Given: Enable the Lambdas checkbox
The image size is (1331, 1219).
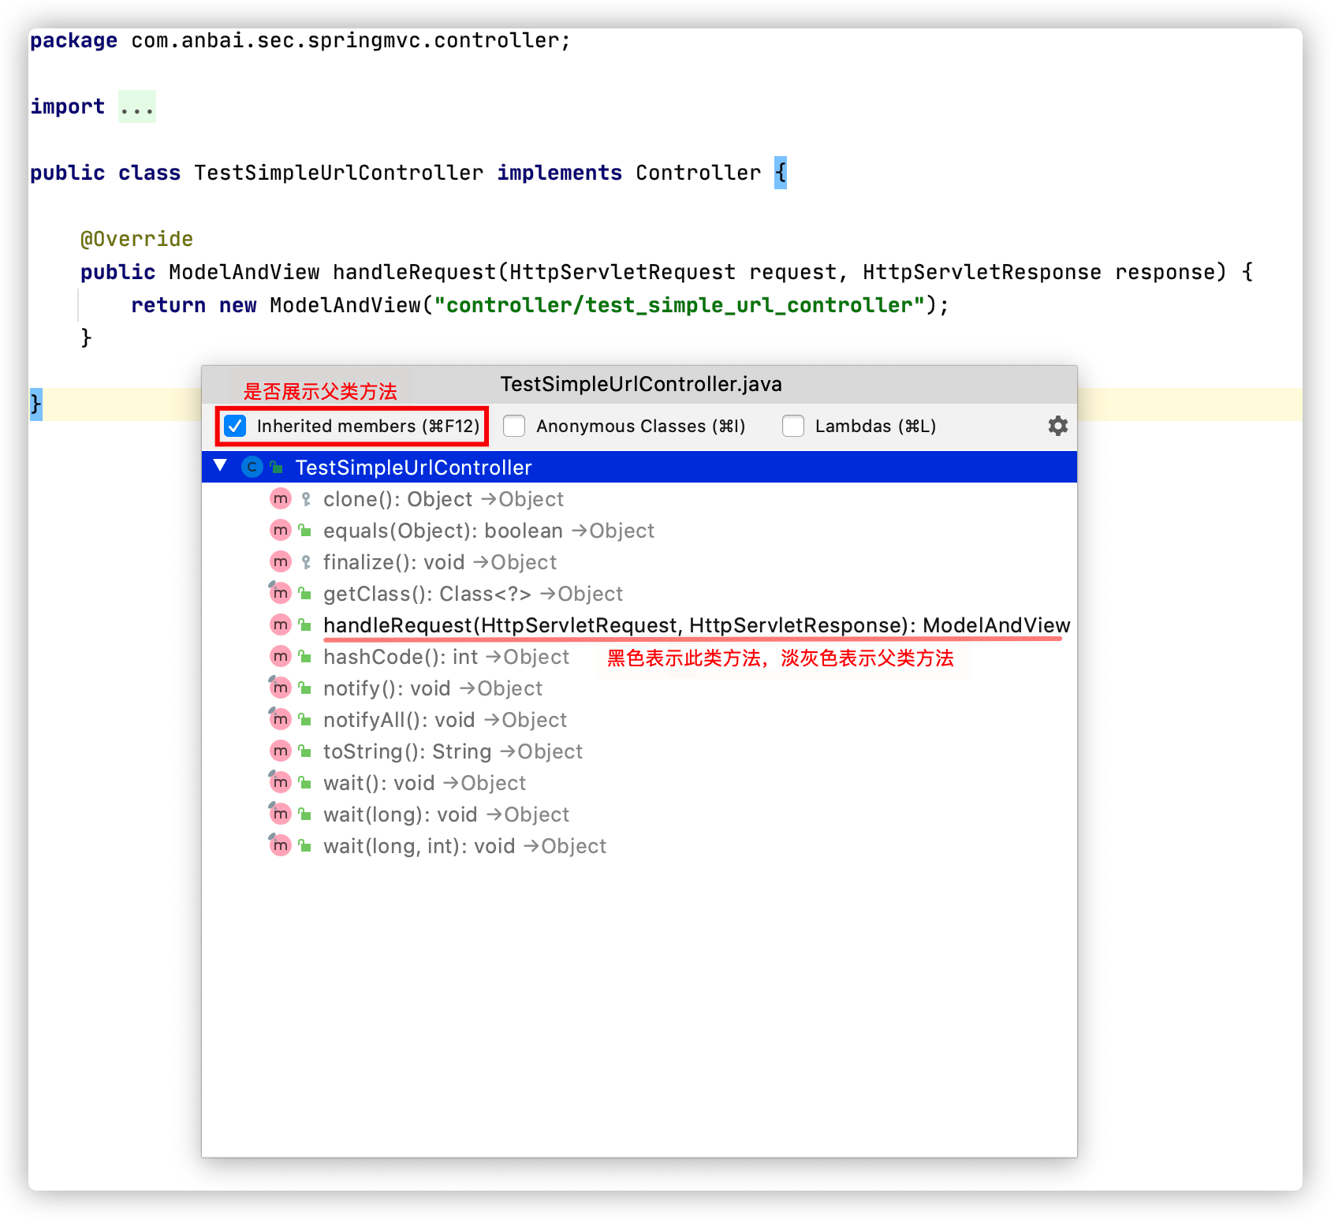Looking at the screenshot, I should (x=793, y=426).
